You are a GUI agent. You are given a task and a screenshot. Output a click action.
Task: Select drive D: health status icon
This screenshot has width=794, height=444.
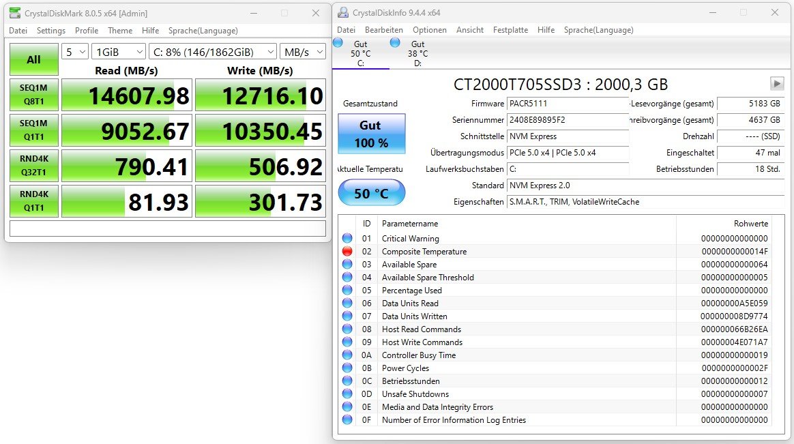394,43
